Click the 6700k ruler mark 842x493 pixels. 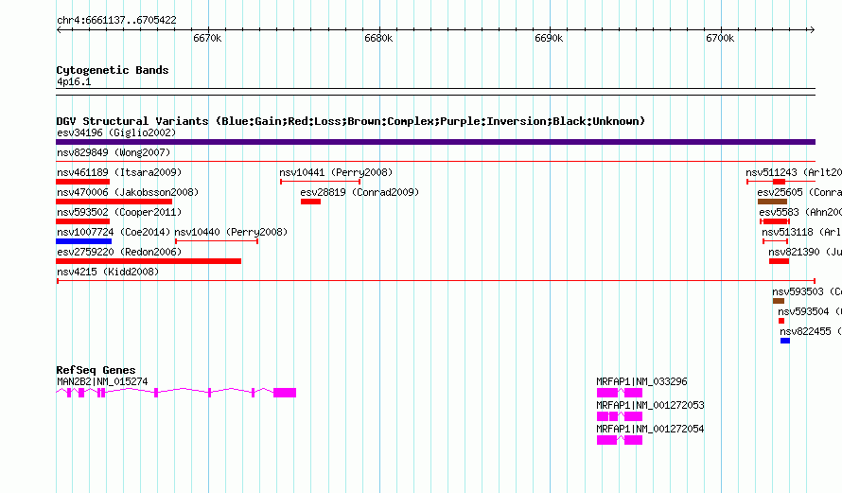pyautogui.click(x=720, y=38)
